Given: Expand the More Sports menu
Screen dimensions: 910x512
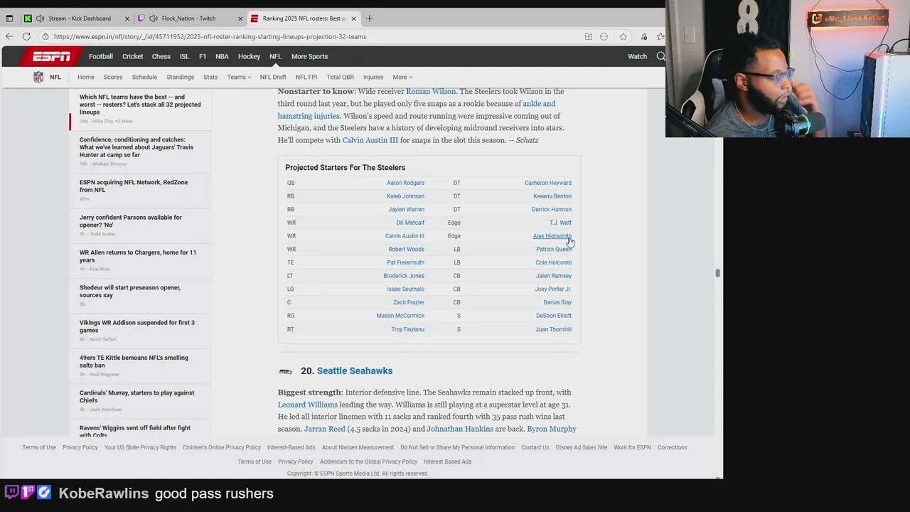Looking at the screenshot, I should [309, 56].
